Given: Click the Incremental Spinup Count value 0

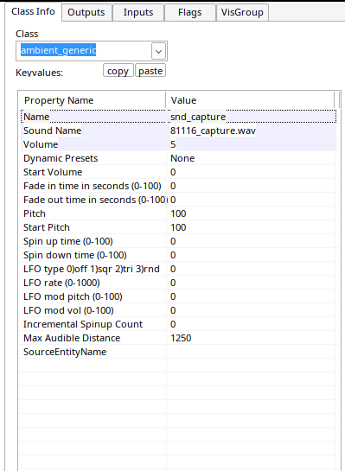Looking at the screenshot, I should pyautogui.click(x=252, y=324).
